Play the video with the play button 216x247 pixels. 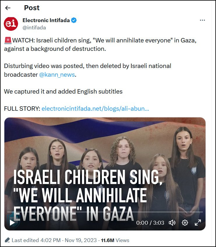[x=12, y=223]
